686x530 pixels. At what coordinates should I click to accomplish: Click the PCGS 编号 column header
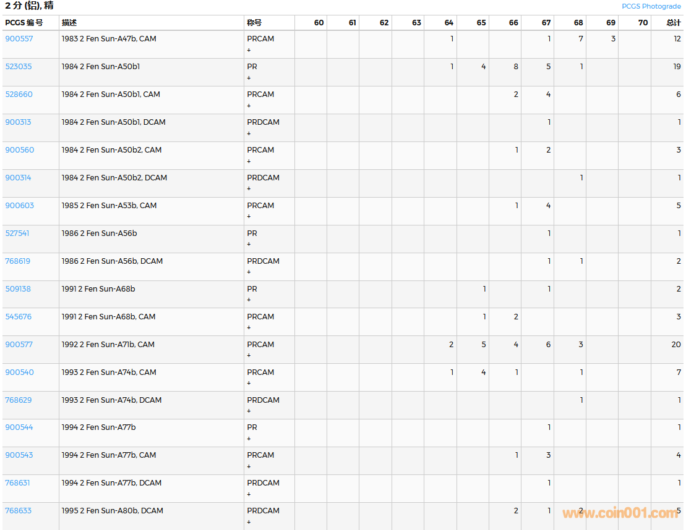tap(24, 23)
